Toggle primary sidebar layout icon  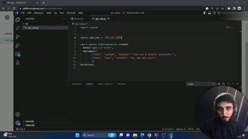(x=205, y=13)
